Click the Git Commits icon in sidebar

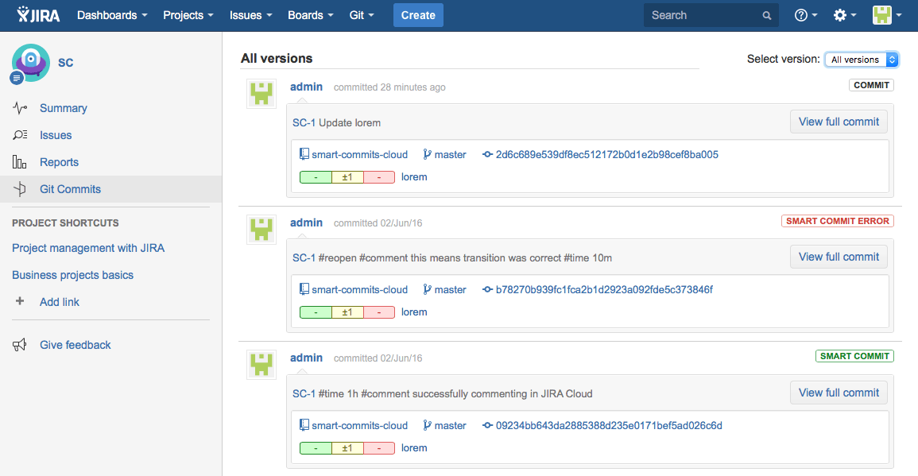pyautogui.click(x=20, y=188)
